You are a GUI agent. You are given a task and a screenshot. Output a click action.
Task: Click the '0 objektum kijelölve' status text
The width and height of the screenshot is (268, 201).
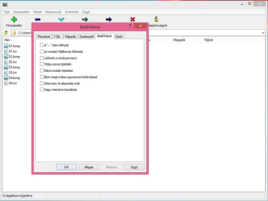[18, 196]
